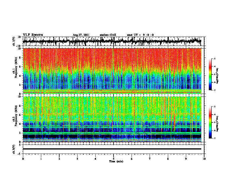Click the black 1 kHz band in ch.2 spectrogram
This screenshot has height=178, width=230.
point(112,136)
